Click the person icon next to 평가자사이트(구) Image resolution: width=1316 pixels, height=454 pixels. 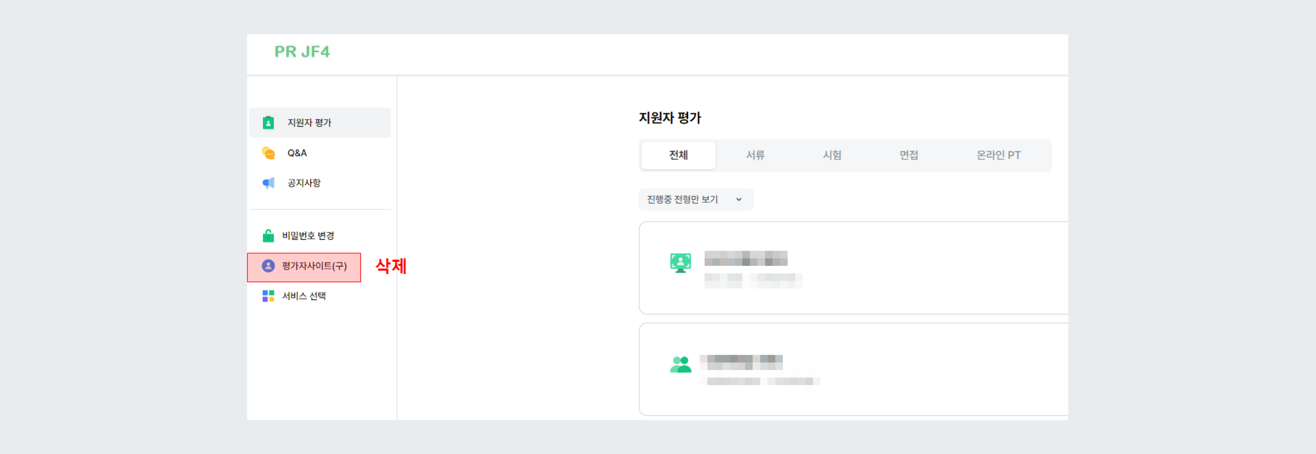(268, 267)
